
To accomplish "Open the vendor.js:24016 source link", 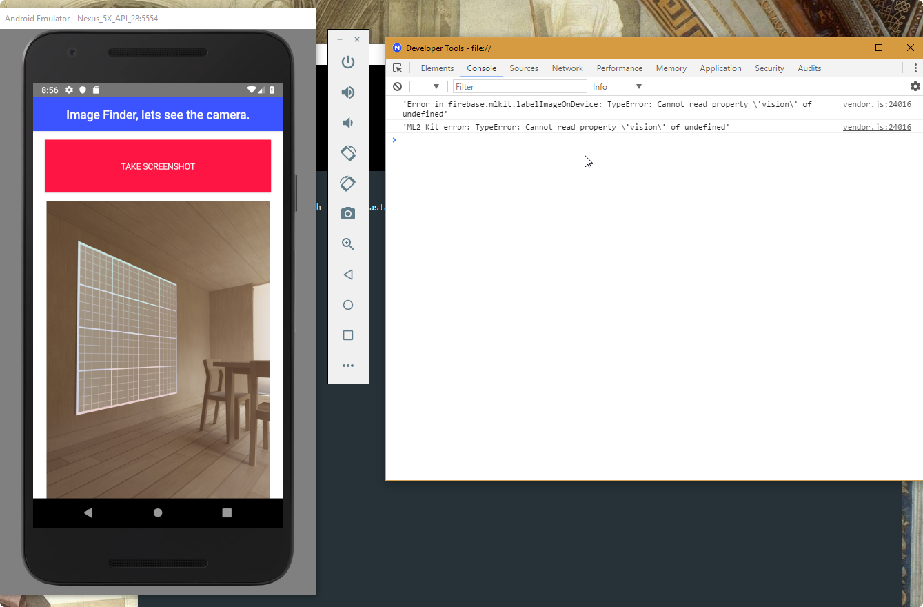I will [877, 104].
